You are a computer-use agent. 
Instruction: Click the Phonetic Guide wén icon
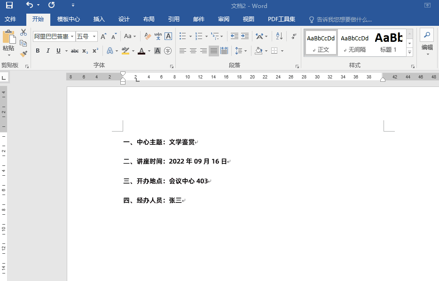point(158,36)
